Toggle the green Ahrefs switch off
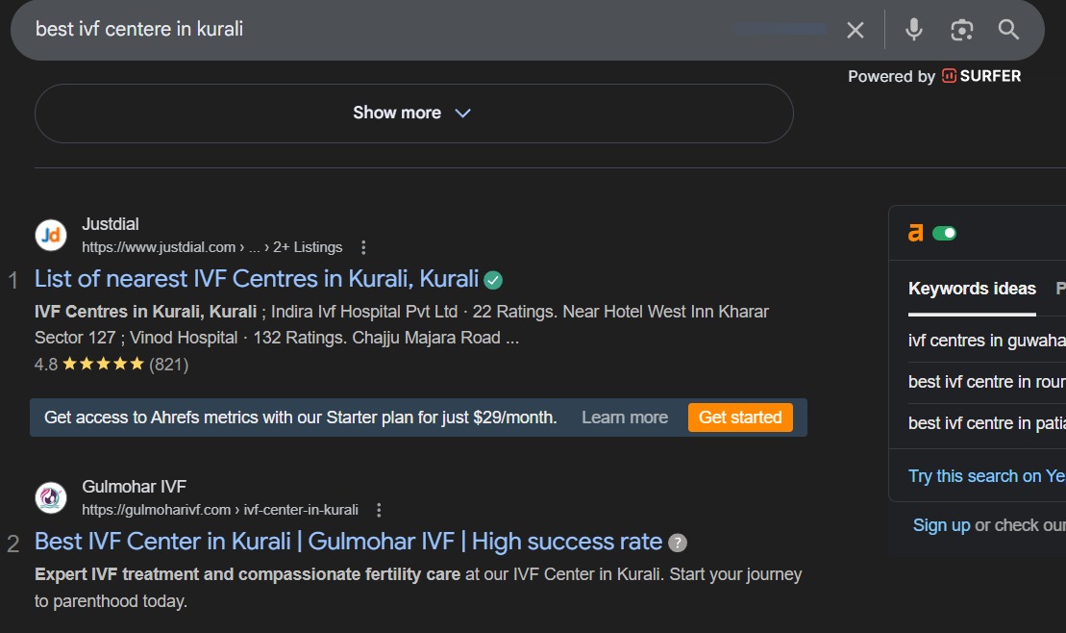 pos(944,233)
